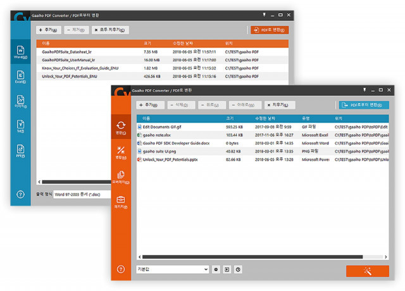Click 위로 move up button in front window
Screen dimensions: 405x291
click(211, 105)
